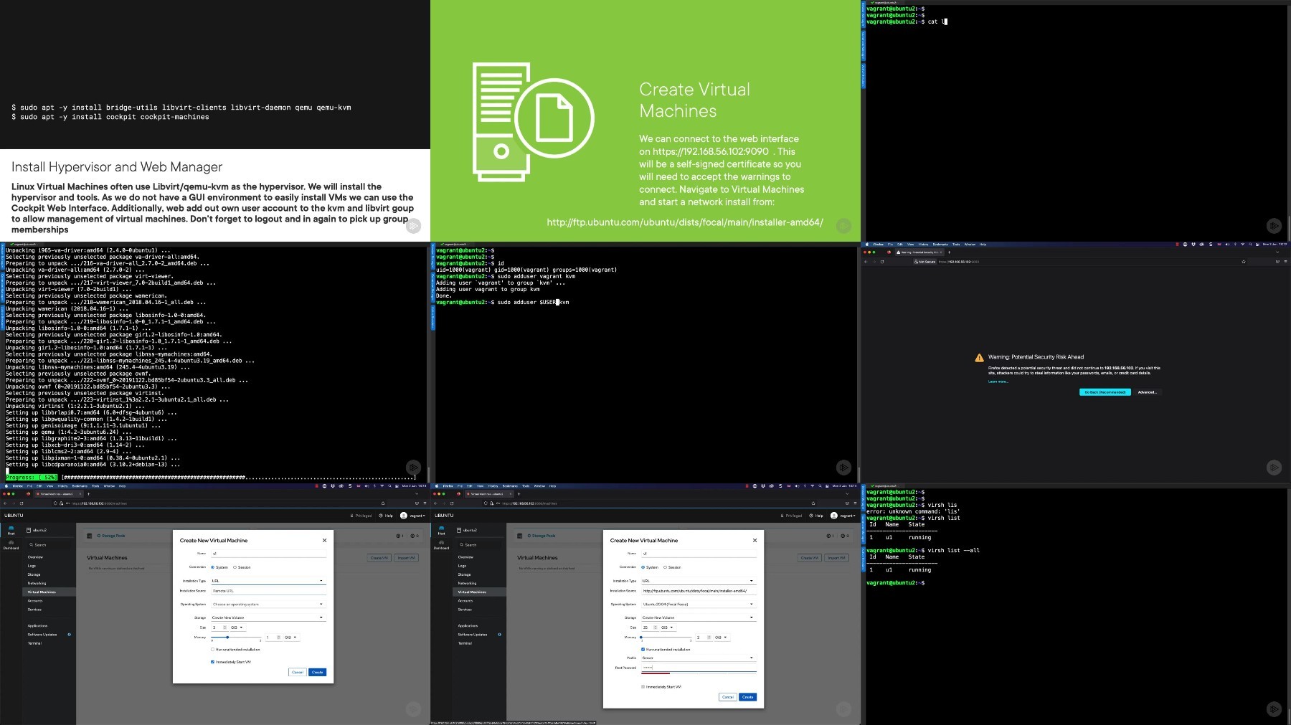Image resolution: width=1291 pixels, height=725 pixels.
Task: Click Root Password input field
Action: pos(699,668)
